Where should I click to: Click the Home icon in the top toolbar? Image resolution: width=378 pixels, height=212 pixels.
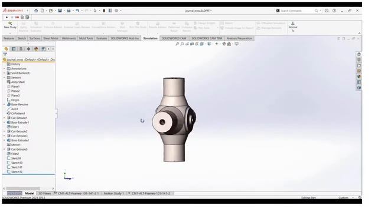coord(36,11)
